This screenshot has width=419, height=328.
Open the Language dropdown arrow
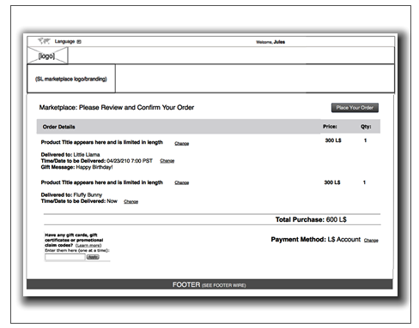79,42
